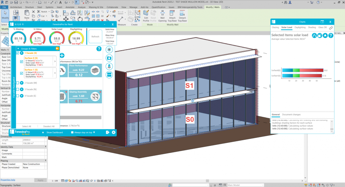Enable Always stay on top checkbox
345x187 pixels.
click(72, 132)
